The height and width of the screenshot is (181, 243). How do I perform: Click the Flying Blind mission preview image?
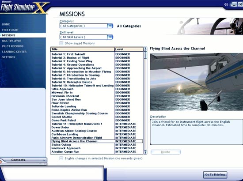[x=196, y=82]
